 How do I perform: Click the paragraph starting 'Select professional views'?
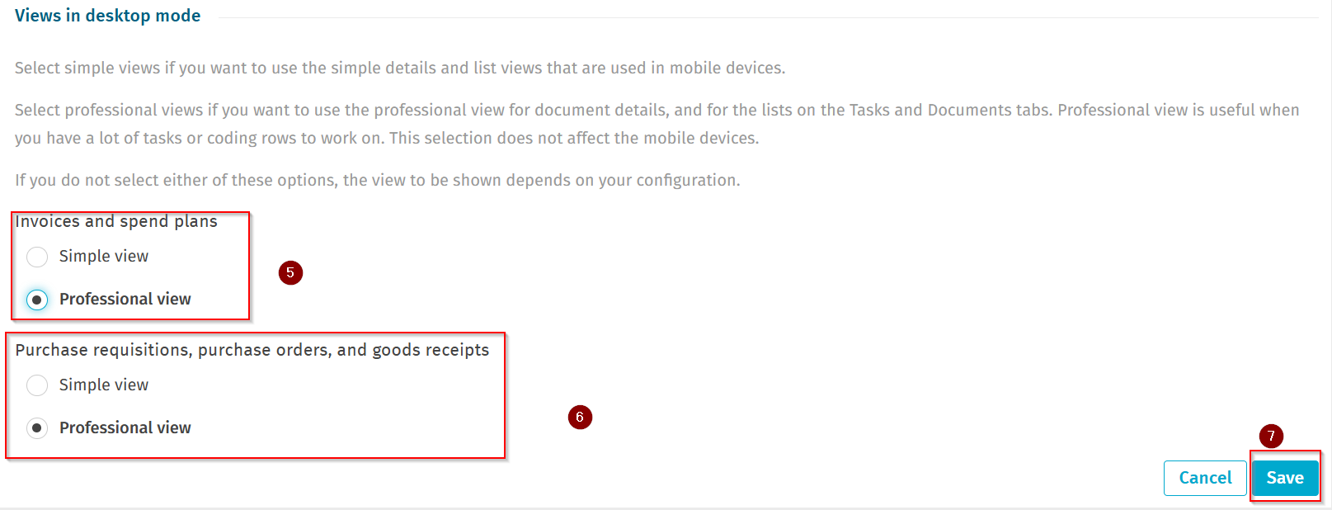pyautogui.click(x=657, y=124)
